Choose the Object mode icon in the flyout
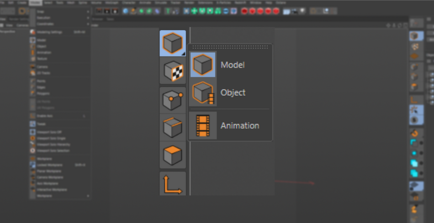 [202, 93]
